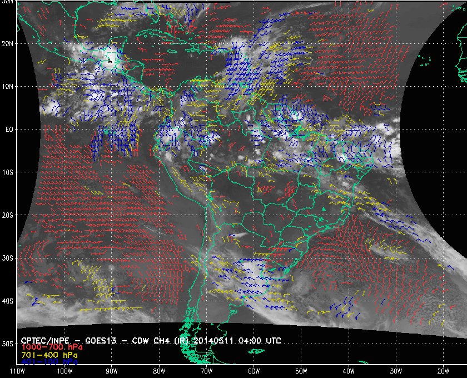
Task: Click the "04:00 UTC" time text
Action: point(260,341)
